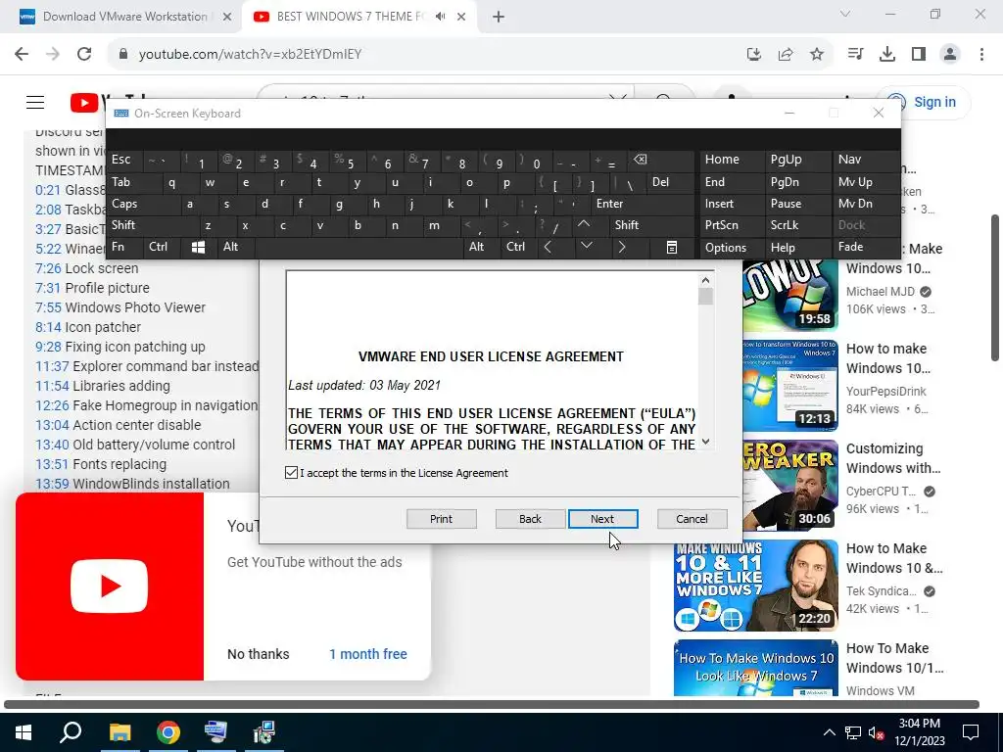
Task: Open the notification center icon
Action: (x=971, y=732)
